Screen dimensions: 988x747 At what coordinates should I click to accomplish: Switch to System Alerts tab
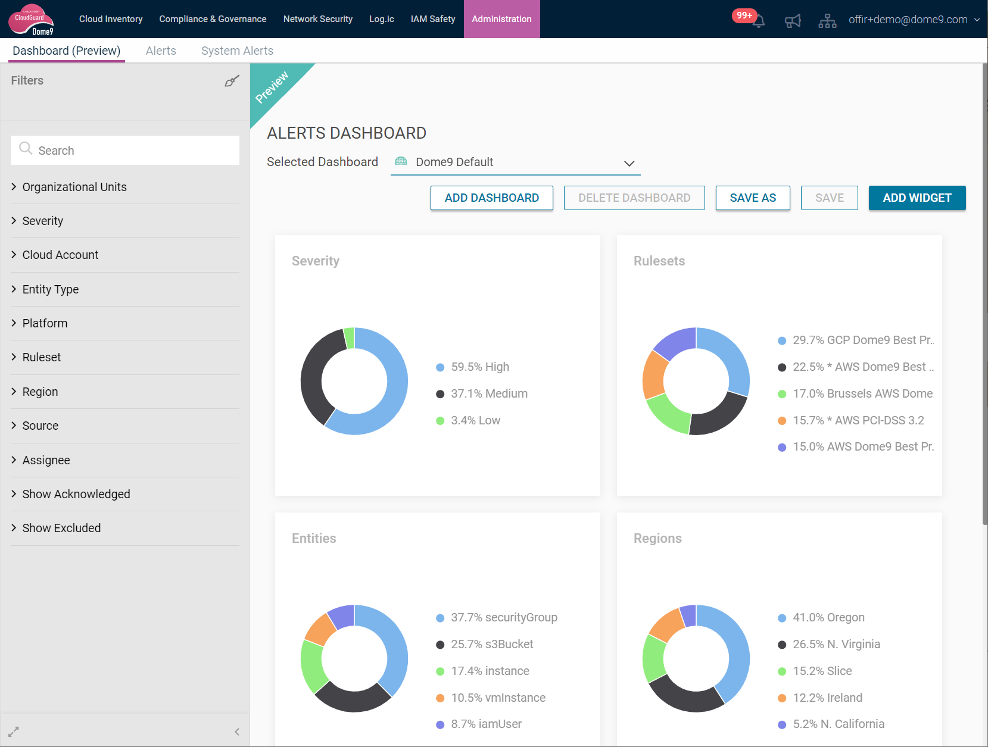click(237, 51)
